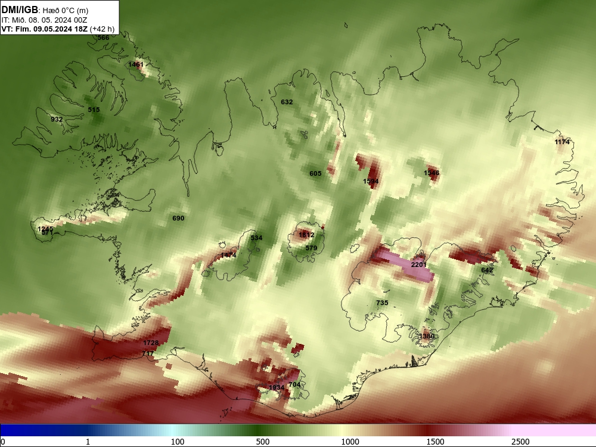This screenshot has height=447, width=596.
Task: Click the 'VT: Fim. 09.05.2024 18Z' line
Action: pos(45,29)
